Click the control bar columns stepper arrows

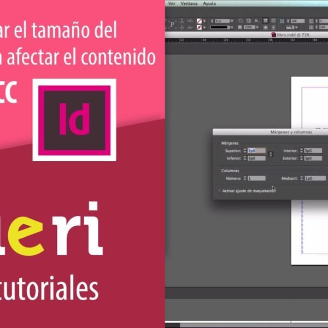[x=317, y=21]
